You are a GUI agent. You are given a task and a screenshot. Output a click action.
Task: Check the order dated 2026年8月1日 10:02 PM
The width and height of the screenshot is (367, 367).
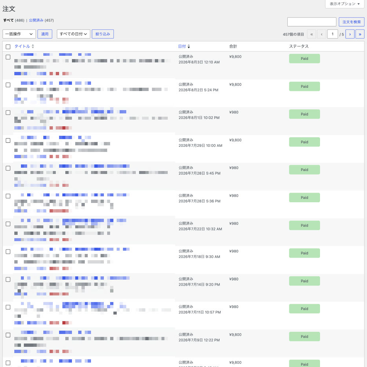[8, 113]
